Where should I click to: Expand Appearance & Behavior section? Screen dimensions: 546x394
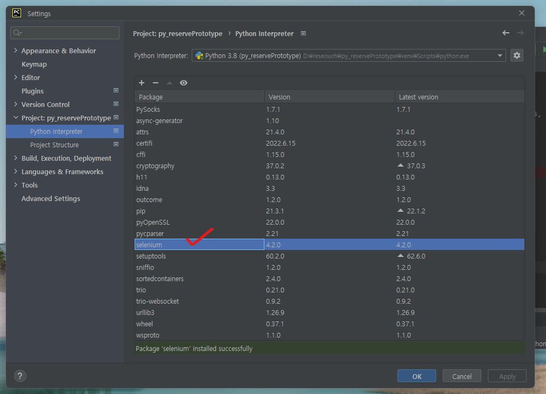pyautogui.click(x=16, y=51)
